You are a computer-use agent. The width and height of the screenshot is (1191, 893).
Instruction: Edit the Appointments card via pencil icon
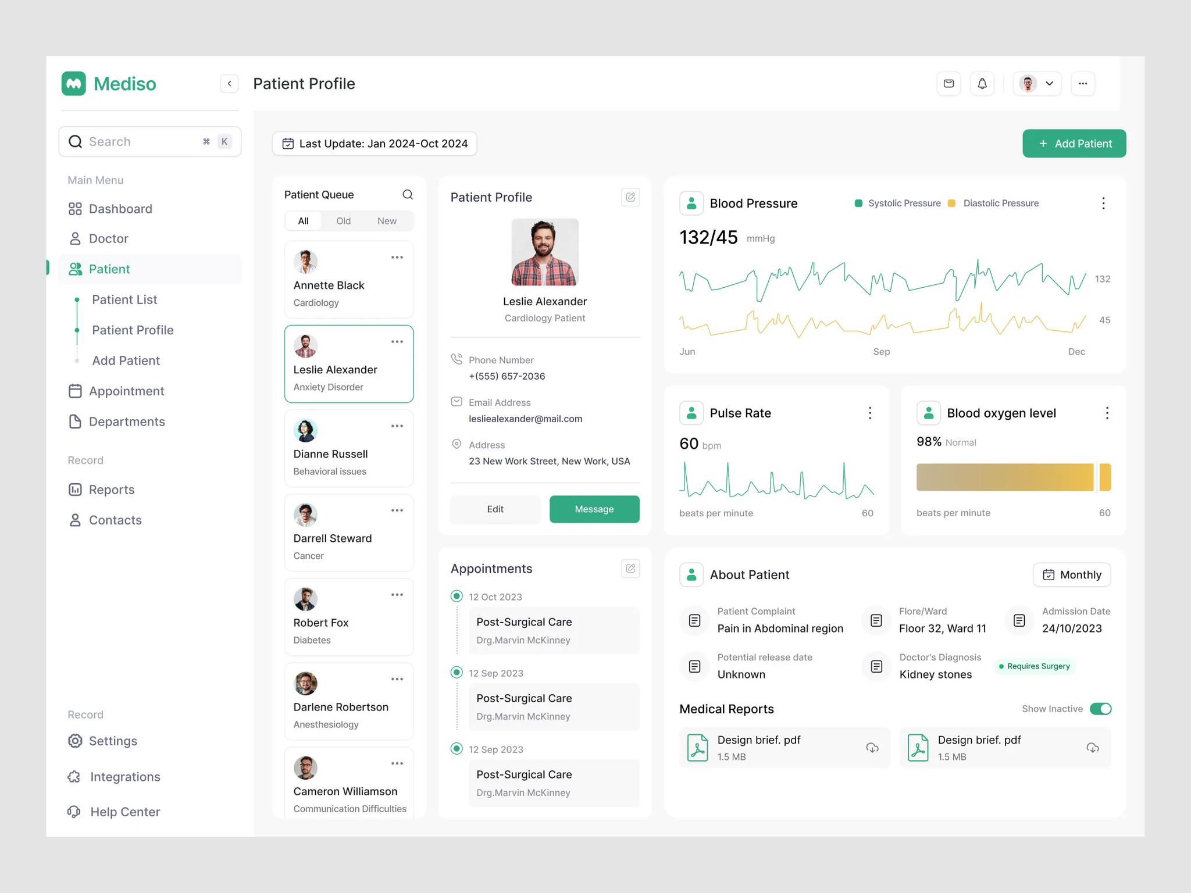tap(630, 569)
